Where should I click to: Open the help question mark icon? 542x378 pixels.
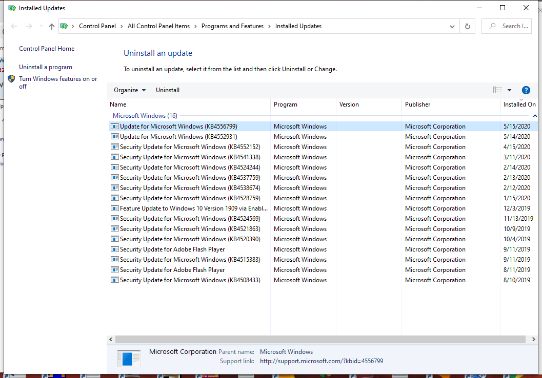pos(526,90)
